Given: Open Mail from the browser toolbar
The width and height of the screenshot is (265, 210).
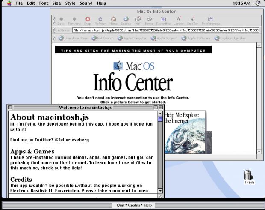Looking at the screenshot, I should pos(138,21).
